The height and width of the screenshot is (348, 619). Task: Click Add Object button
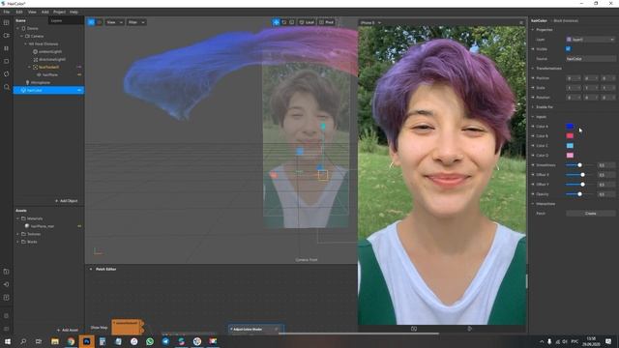(67, 201)
